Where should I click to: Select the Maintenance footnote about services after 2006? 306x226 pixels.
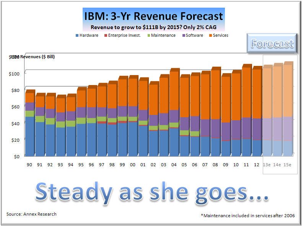point(248,216)
